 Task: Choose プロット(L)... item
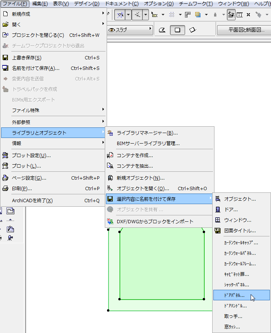(54, 166)
